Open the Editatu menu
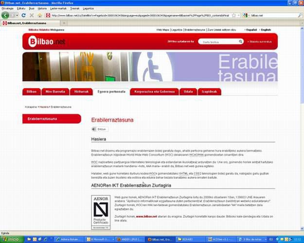Viewport: 304px width, 243px height. point(21,9)
